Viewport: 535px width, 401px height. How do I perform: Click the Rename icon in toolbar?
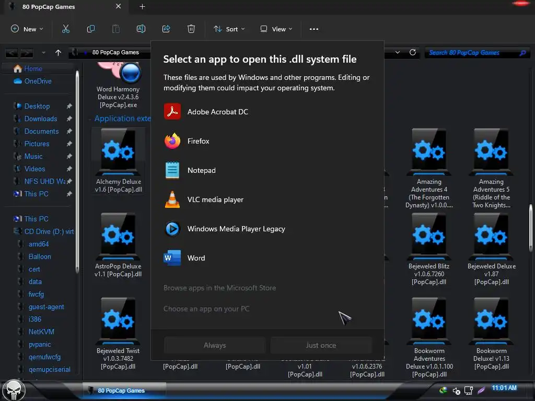point(141,29)
